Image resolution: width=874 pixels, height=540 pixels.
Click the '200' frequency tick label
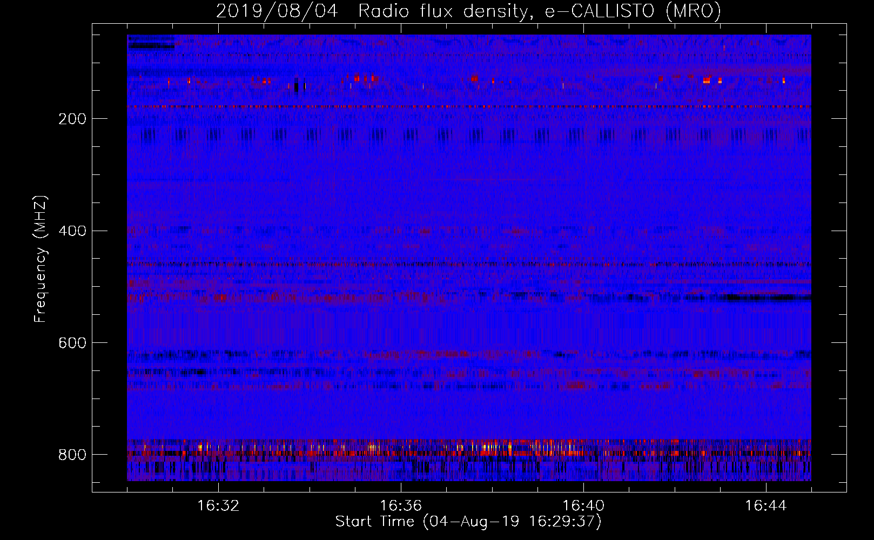pos(72,119)
